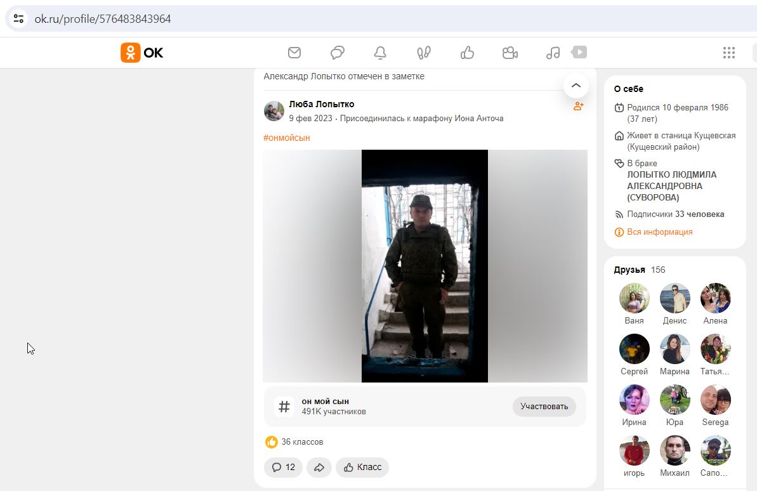The image size is (757, 491).
Task: Open friend Сапо... avatar
Action: (x=716, y=450)
